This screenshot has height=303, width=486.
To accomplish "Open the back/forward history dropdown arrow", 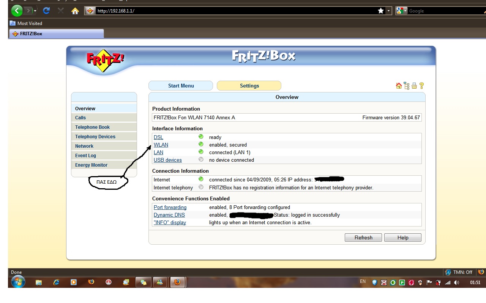I will [35, 11].
